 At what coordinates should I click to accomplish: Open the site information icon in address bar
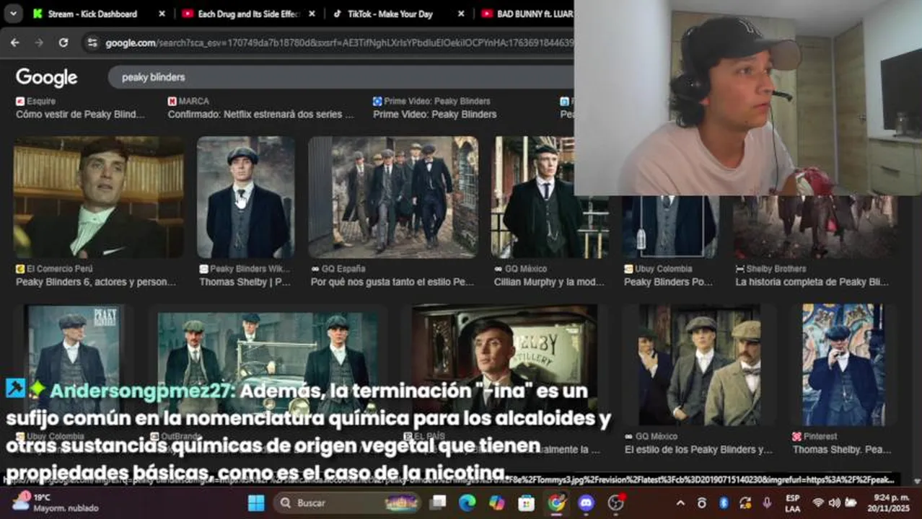pyautogui.click(x=92, y=43)
